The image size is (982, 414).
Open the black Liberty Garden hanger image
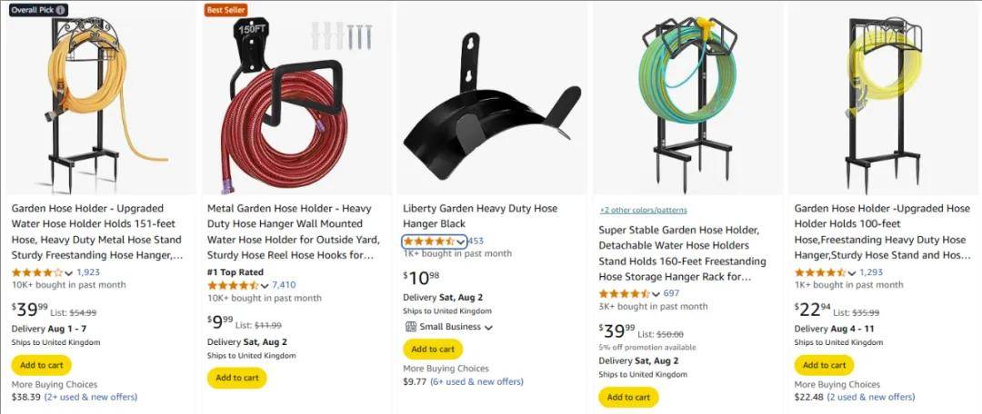(492, 100)
